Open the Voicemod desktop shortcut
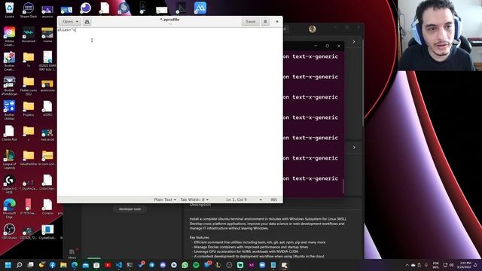The width and height of the screenshot is (482, 271). click(29, 35)
